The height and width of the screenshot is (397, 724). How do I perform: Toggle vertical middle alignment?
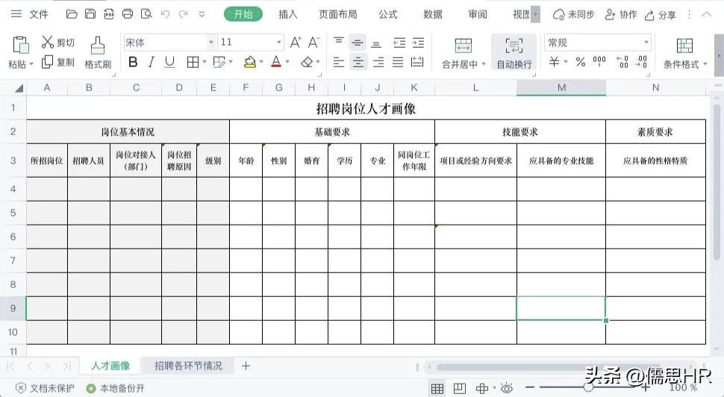click(358, 43)
